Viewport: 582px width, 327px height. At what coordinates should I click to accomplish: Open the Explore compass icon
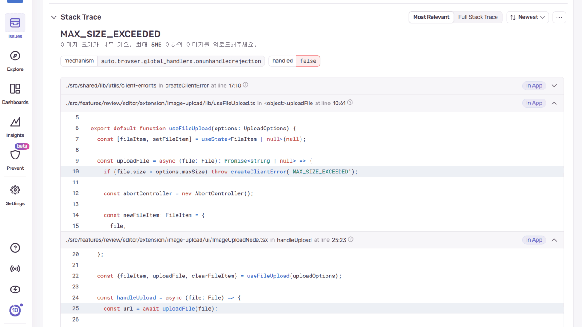pyautogui.click(x=15, y=56)
